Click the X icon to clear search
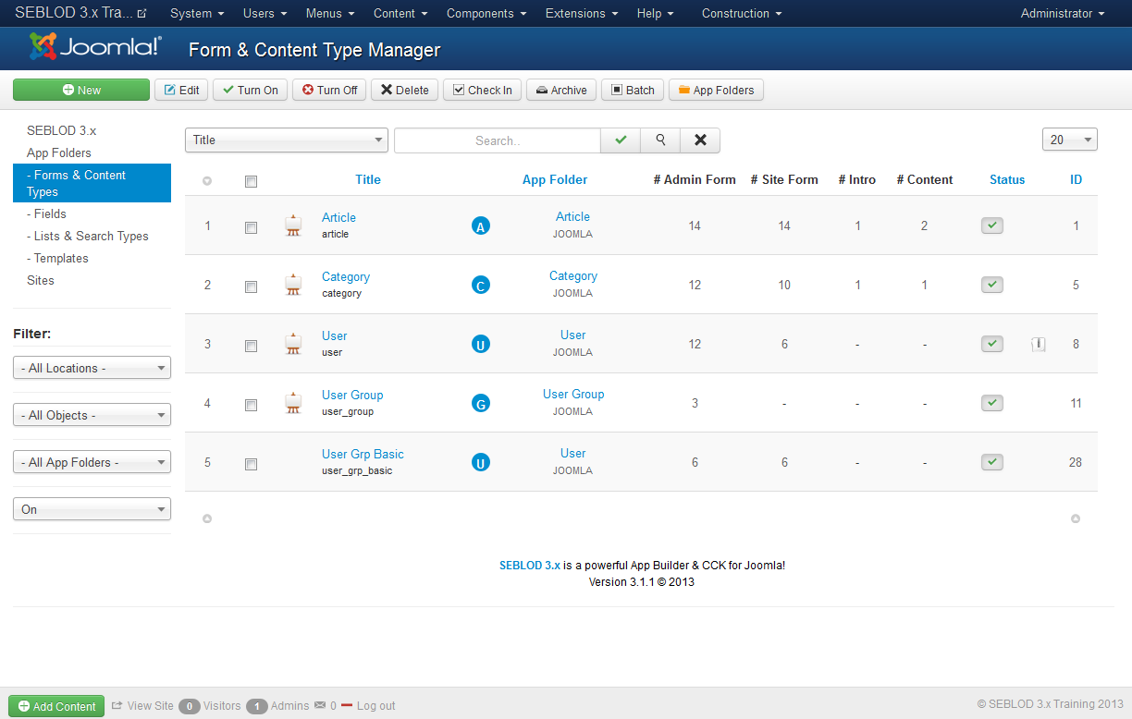Image resolution: width=1132 pixels, height=719 pixels. point(699,140)
